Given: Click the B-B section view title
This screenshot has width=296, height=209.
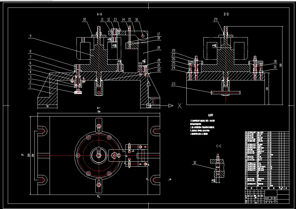Looking at the screenshot, I should [226, 14].
